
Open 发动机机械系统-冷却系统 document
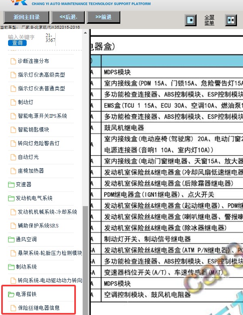[x=48, y=212]
